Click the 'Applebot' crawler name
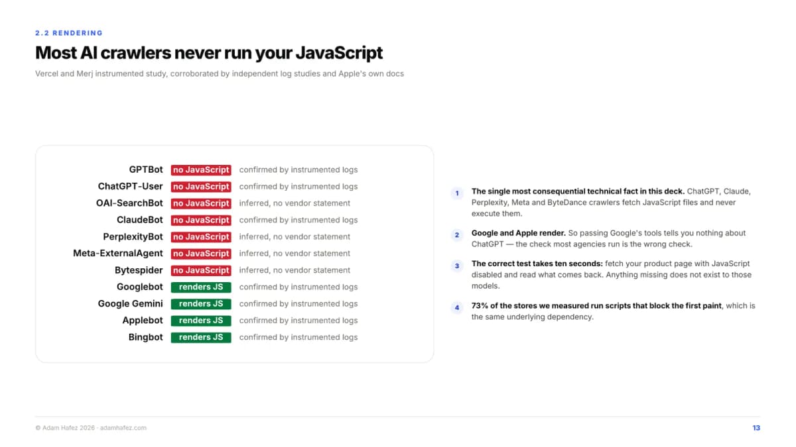796x447 pixels. click(143, 320)
